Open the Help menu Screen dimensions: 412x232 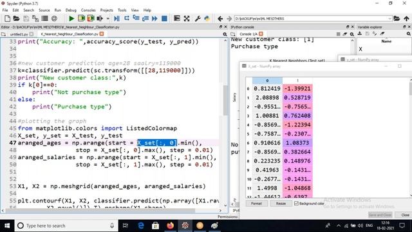click(147, 10)
